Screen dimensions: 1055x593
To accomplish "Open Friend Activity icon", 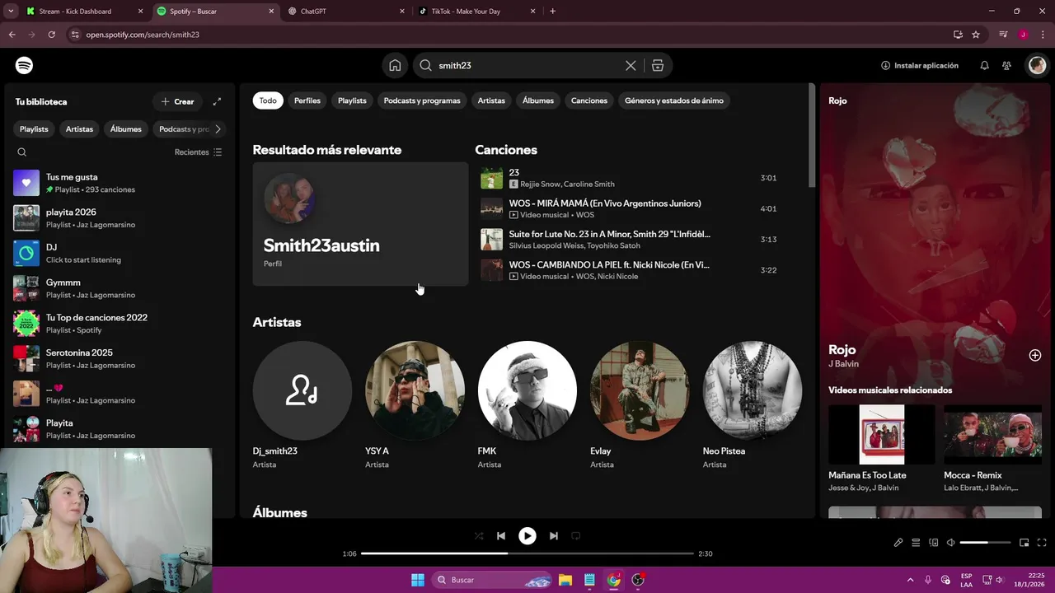I will tap(1006, 65).
